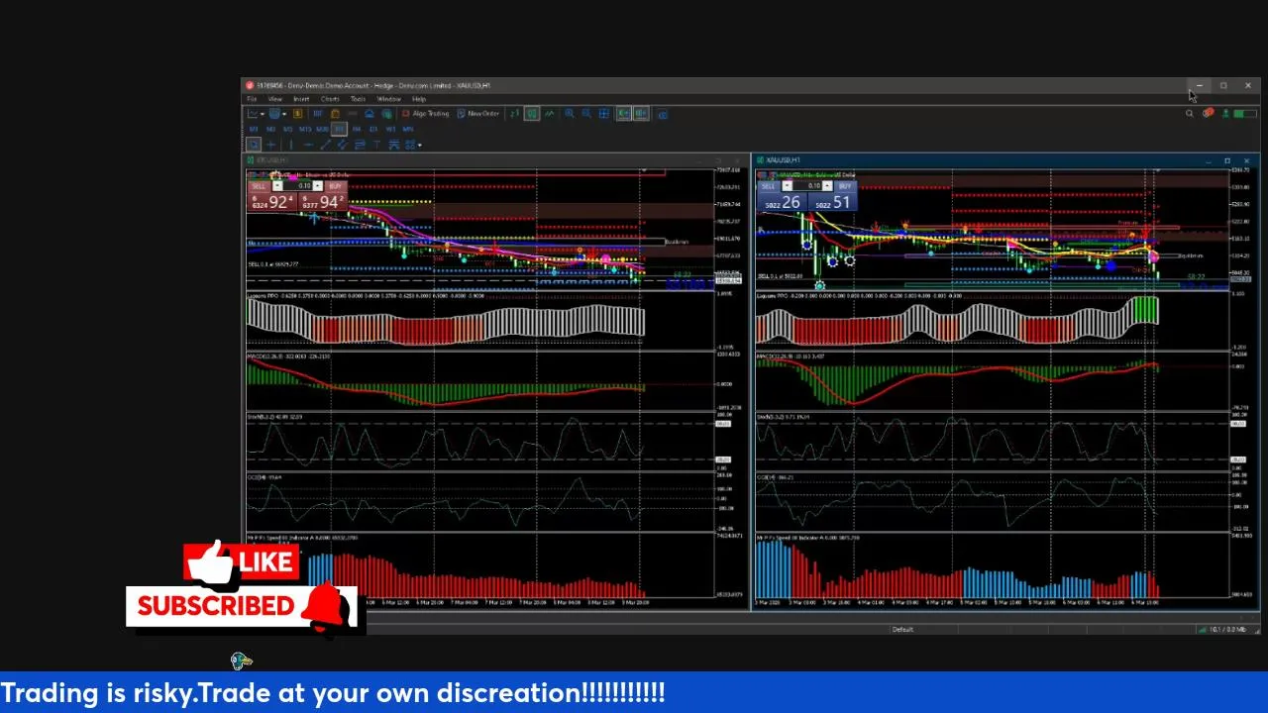
Task: Click the green account profile icon
Action: coord(1225,114)
